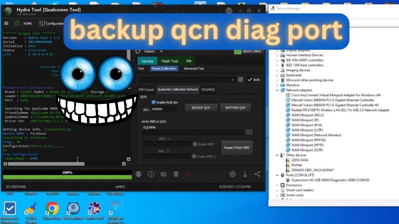Open the port selection combo box
Viewport: 399px width, 224px height.
pyautogui.click(x=187, y=80)
